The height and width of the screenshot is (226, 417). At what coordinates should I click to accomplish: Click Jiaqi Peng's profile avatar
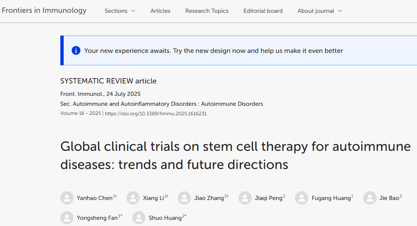[x=245, y=198]
